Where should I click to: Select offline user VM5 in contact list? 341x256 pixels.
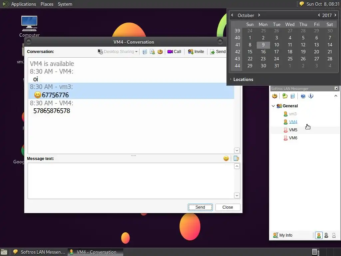pos(293,130)
